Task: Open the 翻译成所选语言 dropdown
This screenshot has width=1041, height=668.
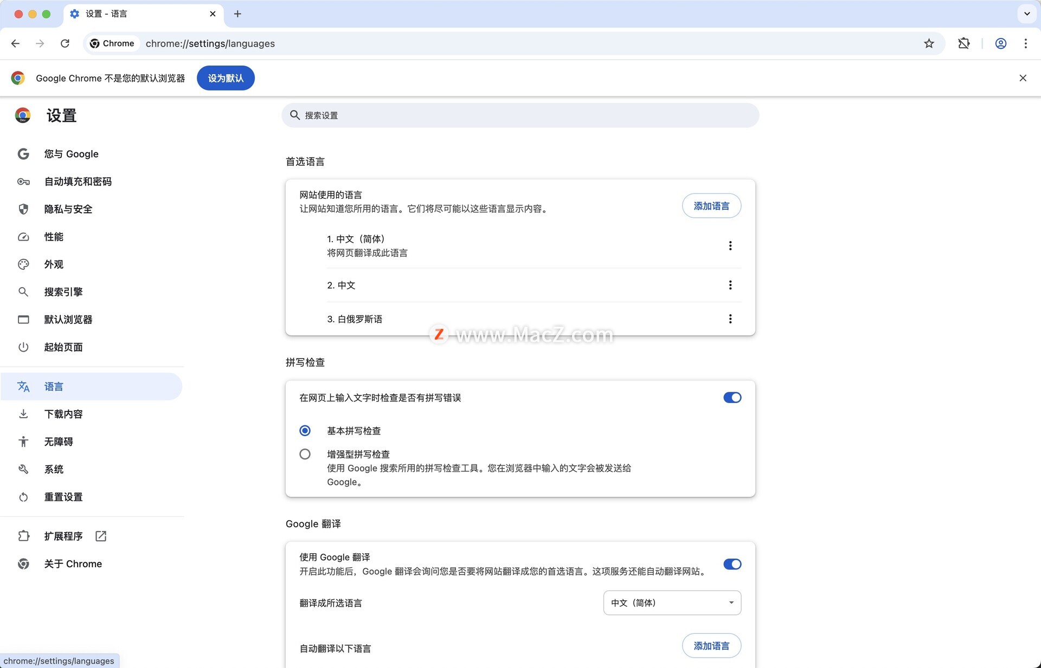Action: click(672, 603)
